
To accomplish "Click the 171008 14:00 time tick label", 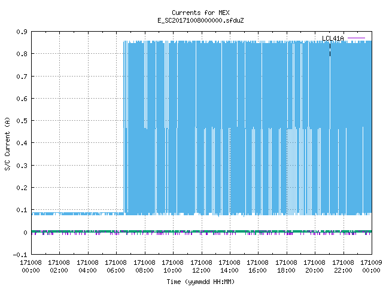I will click(x=229, y=267).
